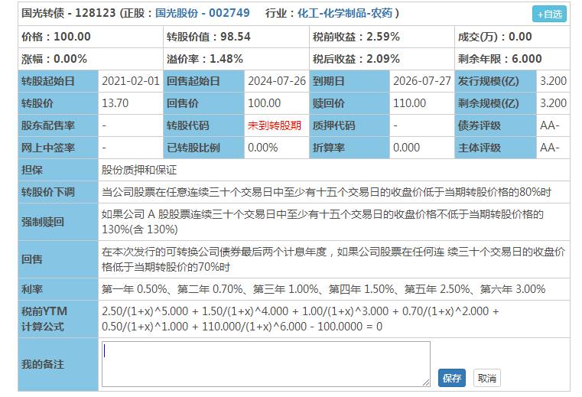The width and height of the screenshot is (582, 397).
Task: Click the 价格：100.00 value
Action: [56, 37]
